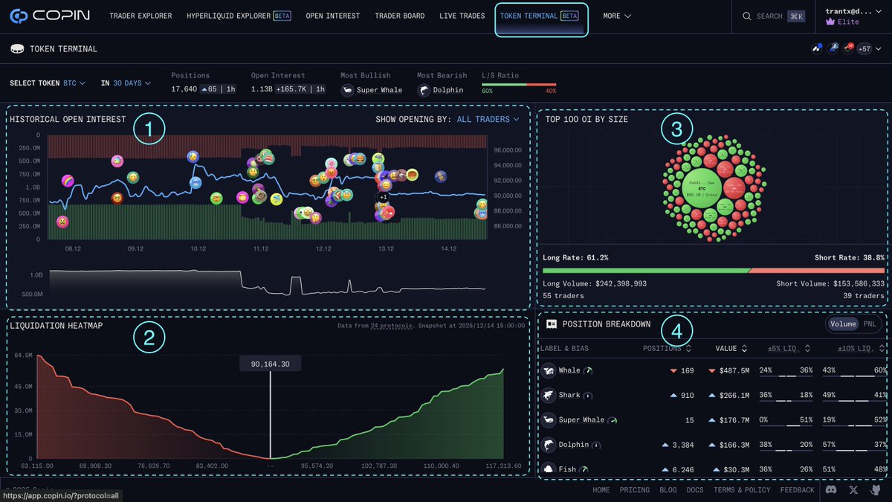
Task: Click the Token Terminal coin icon
Action: point(17,49)
